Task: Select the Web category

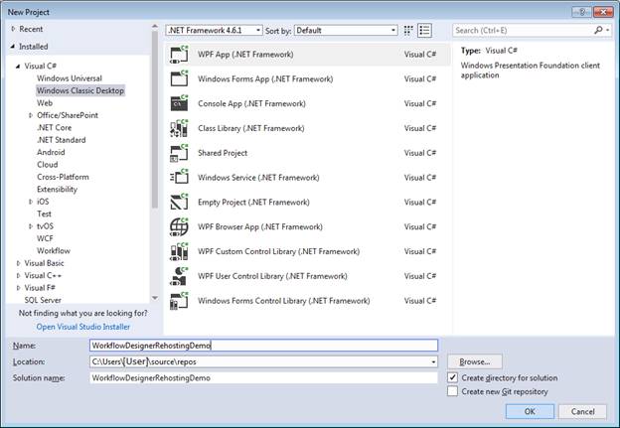Action: (x=45, y=102)
